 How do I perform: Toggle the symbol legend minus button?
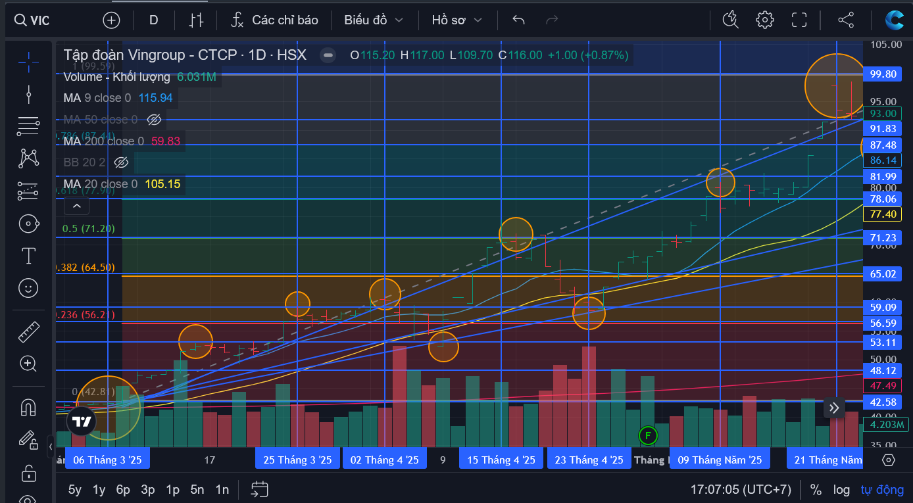tap(328, 55)
